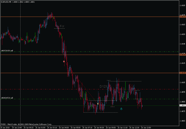Click the FXDD MetaTrader copyright text
This screenshot has width=186, height=129.
pyautogui.click(x=26, y=124)
